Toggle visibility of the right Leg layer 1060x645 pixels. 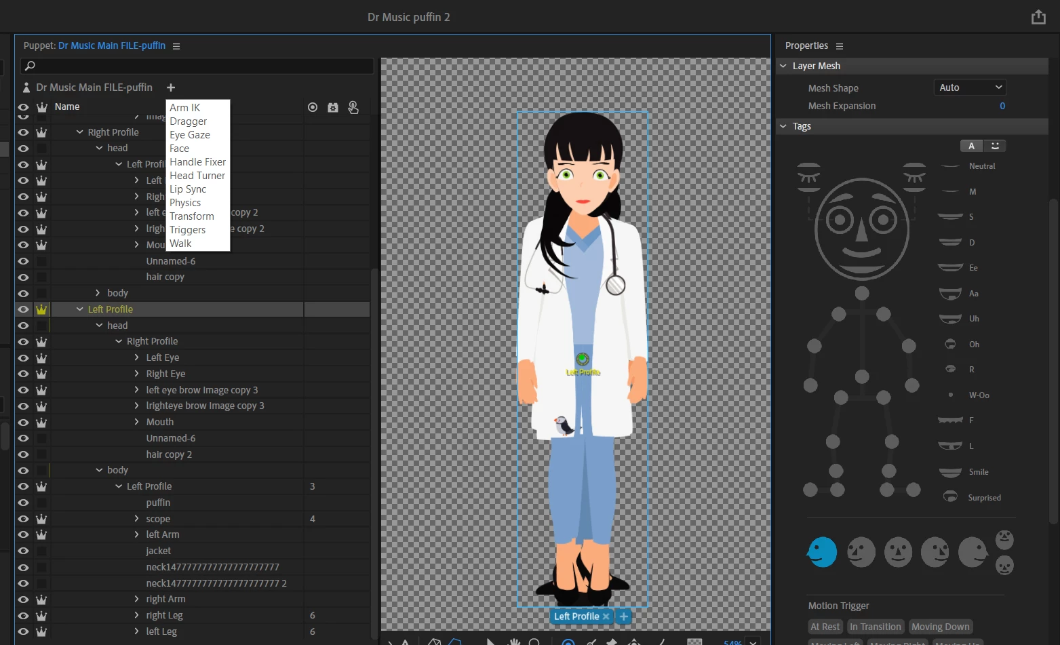coord(23,615)
